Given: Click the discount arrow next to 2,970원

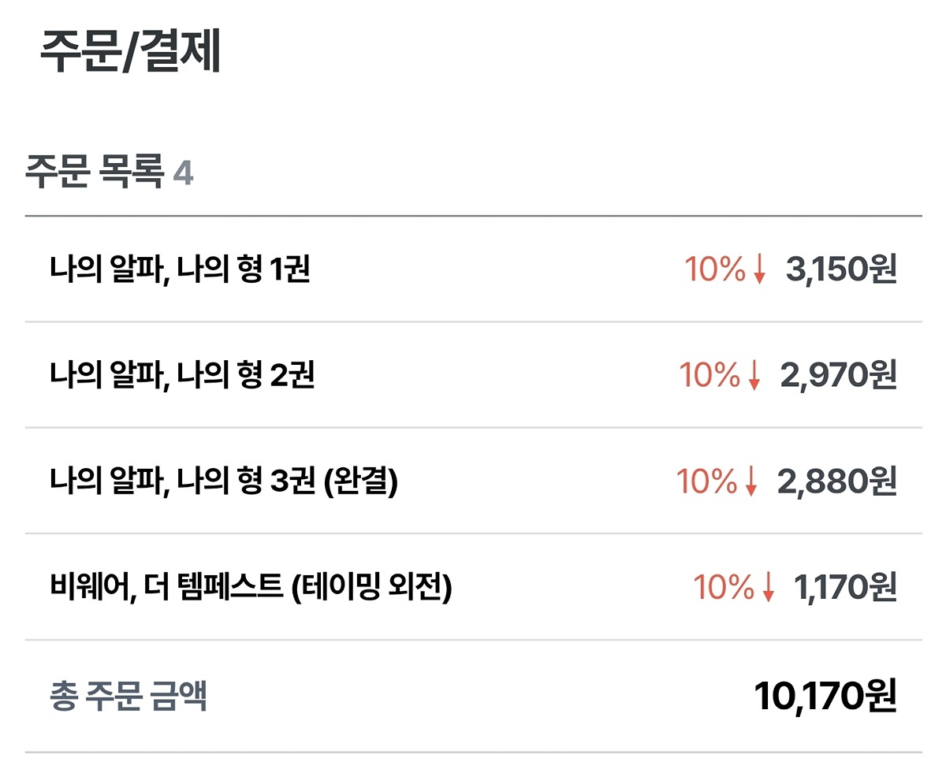Looking at the screenshot, I should tap(754, 377).
